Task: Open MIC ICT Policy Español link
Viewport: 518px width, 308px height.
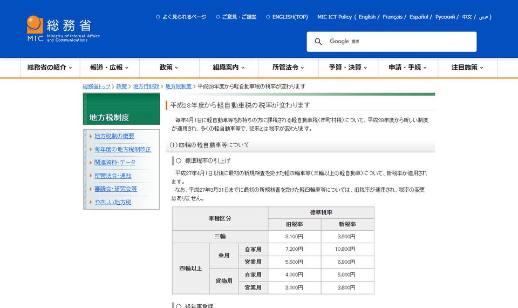Action: pyautogui.click(x=419, y=17)
